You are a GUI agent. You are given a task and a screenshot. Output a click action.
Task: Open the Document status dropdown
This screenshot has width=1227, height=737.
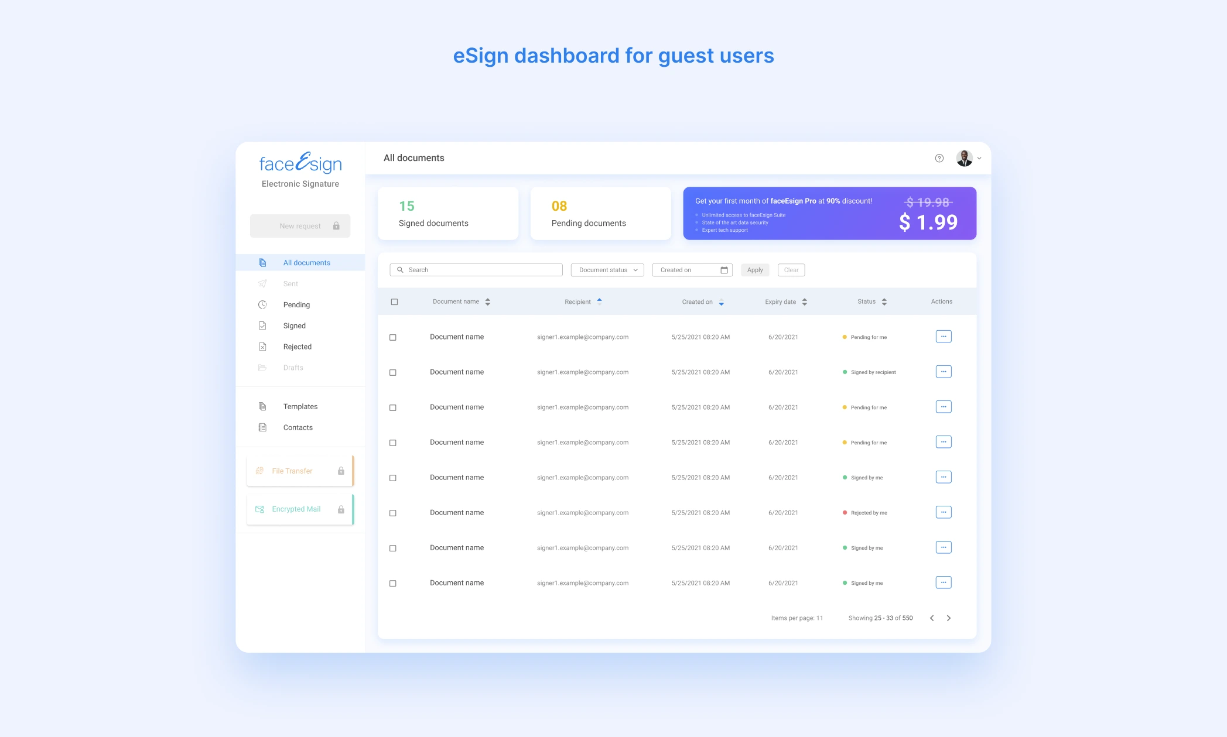[607, 270]
